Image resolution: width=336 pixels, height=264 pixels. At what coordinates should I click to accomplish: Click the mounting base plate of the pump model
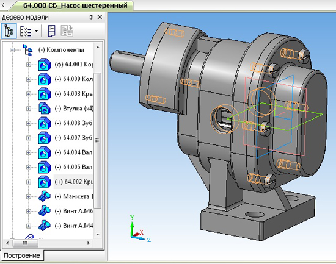(x=257, y=216)
